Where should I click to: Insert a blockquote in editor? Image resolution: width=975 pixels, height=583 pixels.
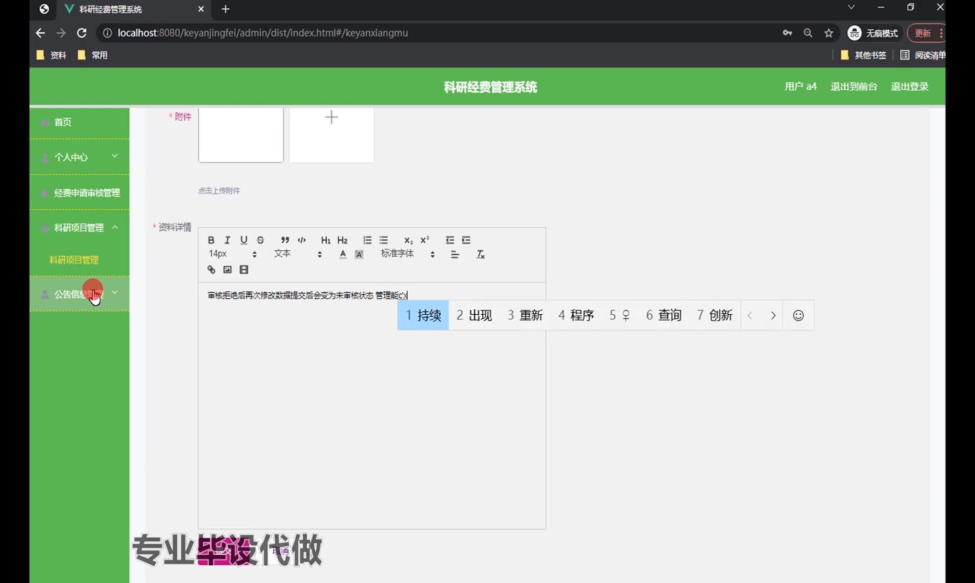pyautogui.click(x=285, y=240)
